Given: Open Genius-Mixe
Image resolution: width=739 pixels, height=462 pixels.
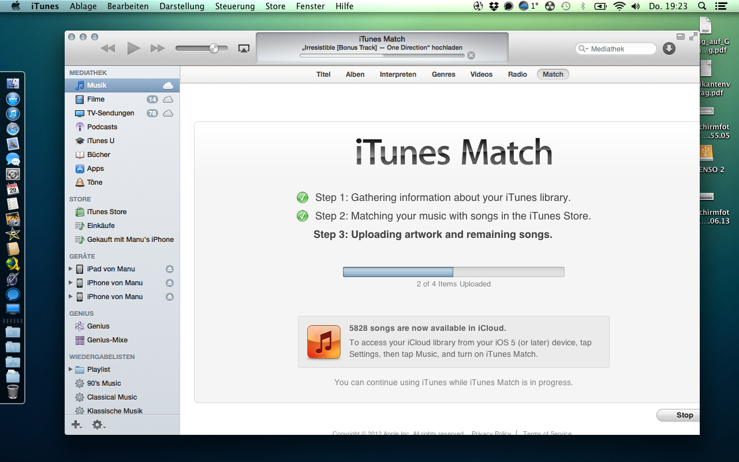Looking at the screenshot, I should click(x=122, y=340).
